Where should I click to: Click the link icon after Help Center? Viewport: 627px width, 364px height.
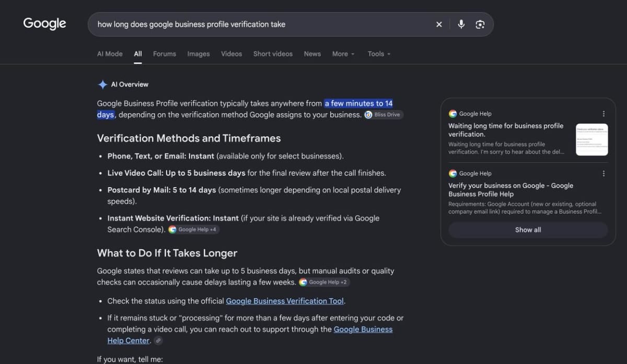point(158,341)
